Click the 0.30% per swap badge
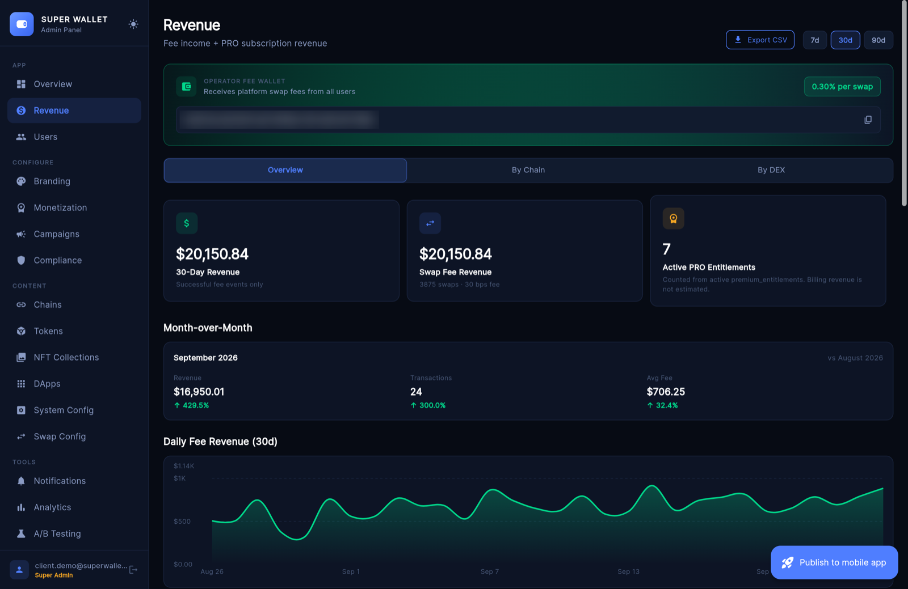Image resolution: width=908 pixels, height=589 pixels. (842, 87)
